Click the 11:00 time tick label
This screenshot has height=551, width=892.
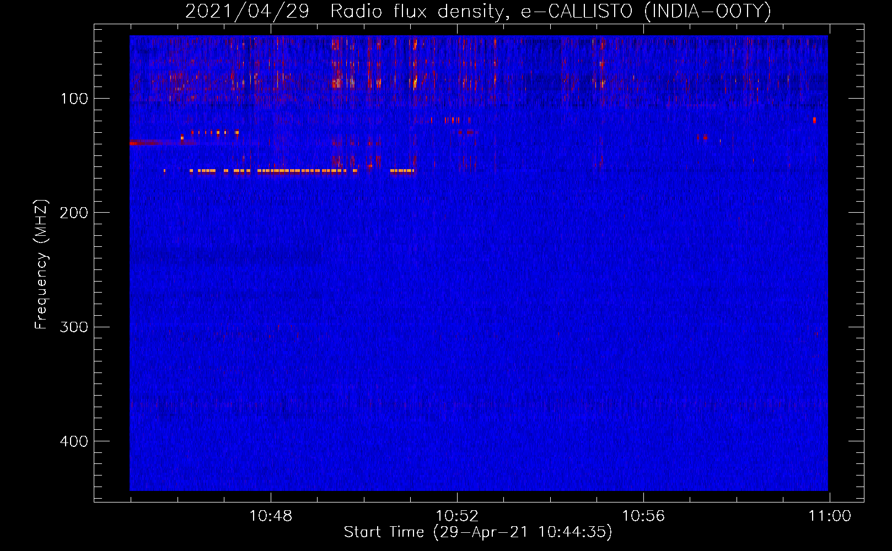coord(830,516)
